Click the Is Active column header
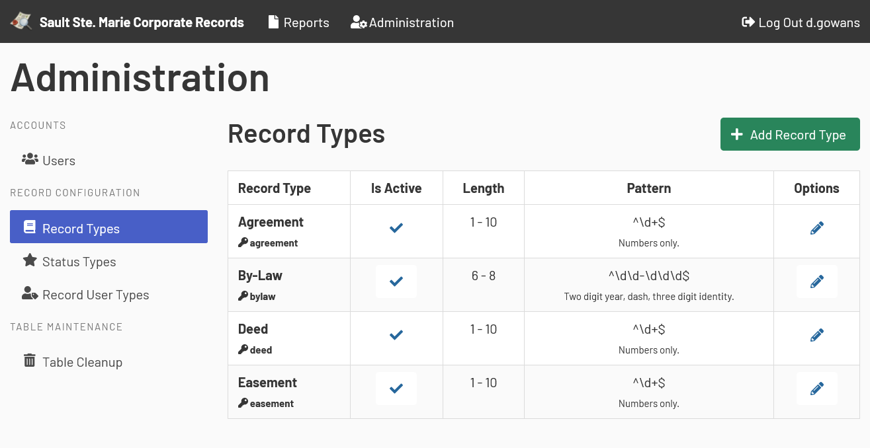Screen dimensions: 870x448 pyautogui.click(x=396, y=188)
